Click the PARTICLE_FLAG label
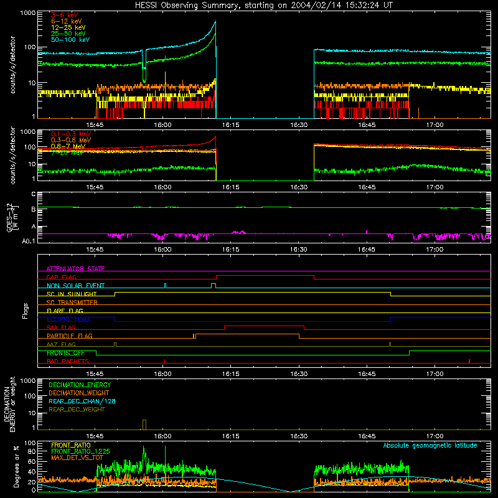498x498 pixels. pyautogui.click(x=70, y=336)
